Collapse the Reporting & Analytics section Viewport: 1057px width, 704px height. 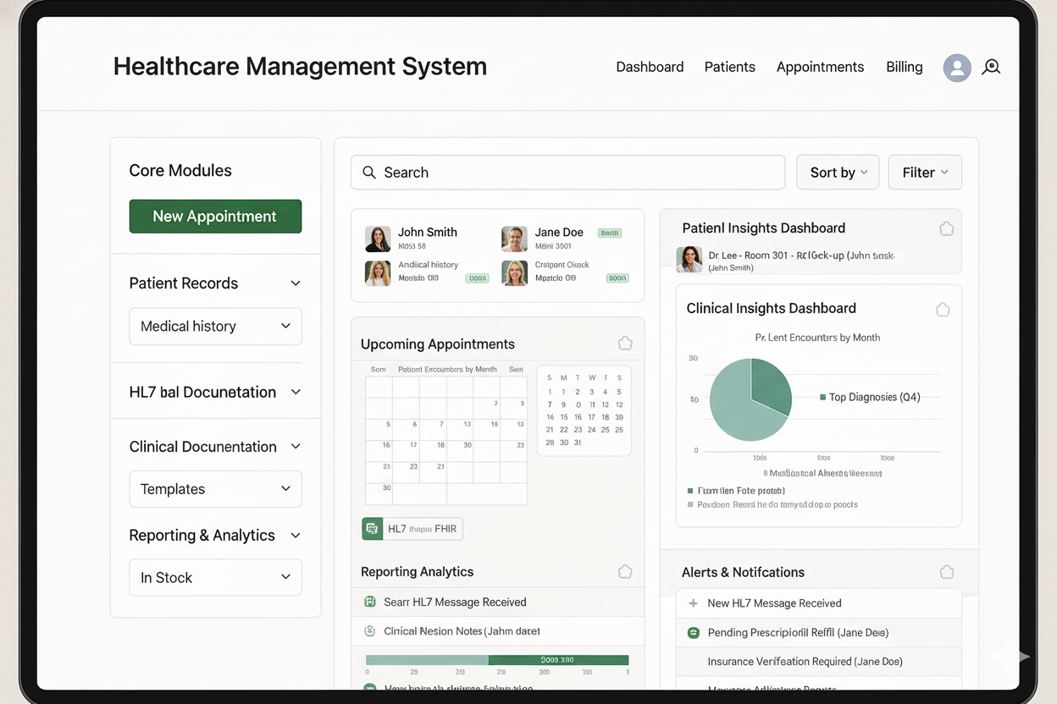295,535
